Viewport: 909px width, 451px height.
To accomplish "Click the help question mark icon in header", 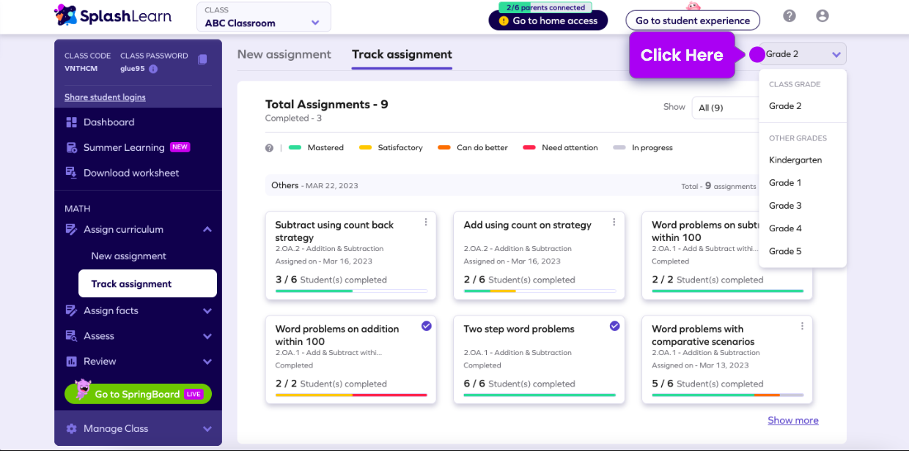I will tap(790, 16).
